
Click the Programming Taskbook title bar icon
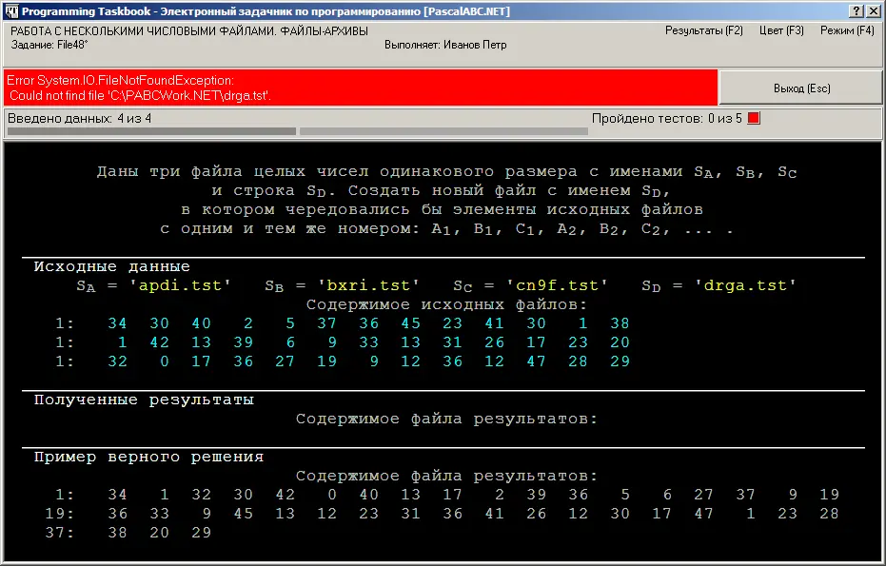point(10,10)
